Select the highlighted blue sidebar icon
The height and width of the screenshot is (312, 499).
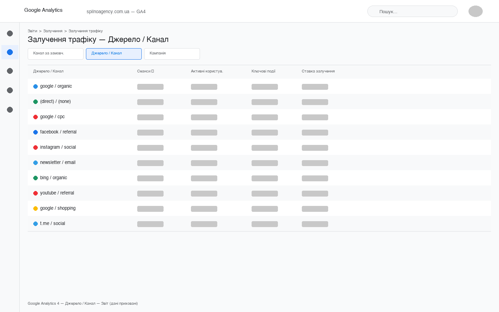coord(10,52)
